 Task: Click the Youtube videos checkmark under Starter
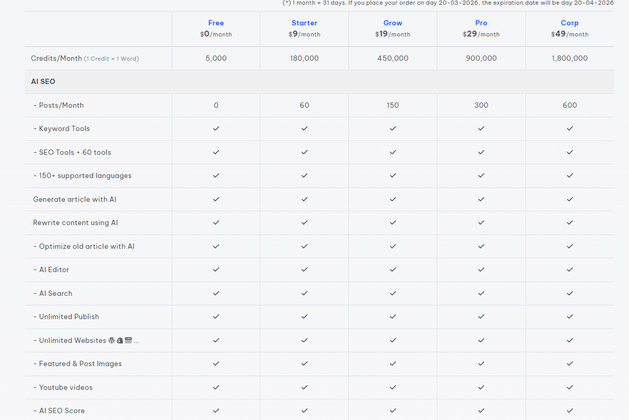(305, 387)
